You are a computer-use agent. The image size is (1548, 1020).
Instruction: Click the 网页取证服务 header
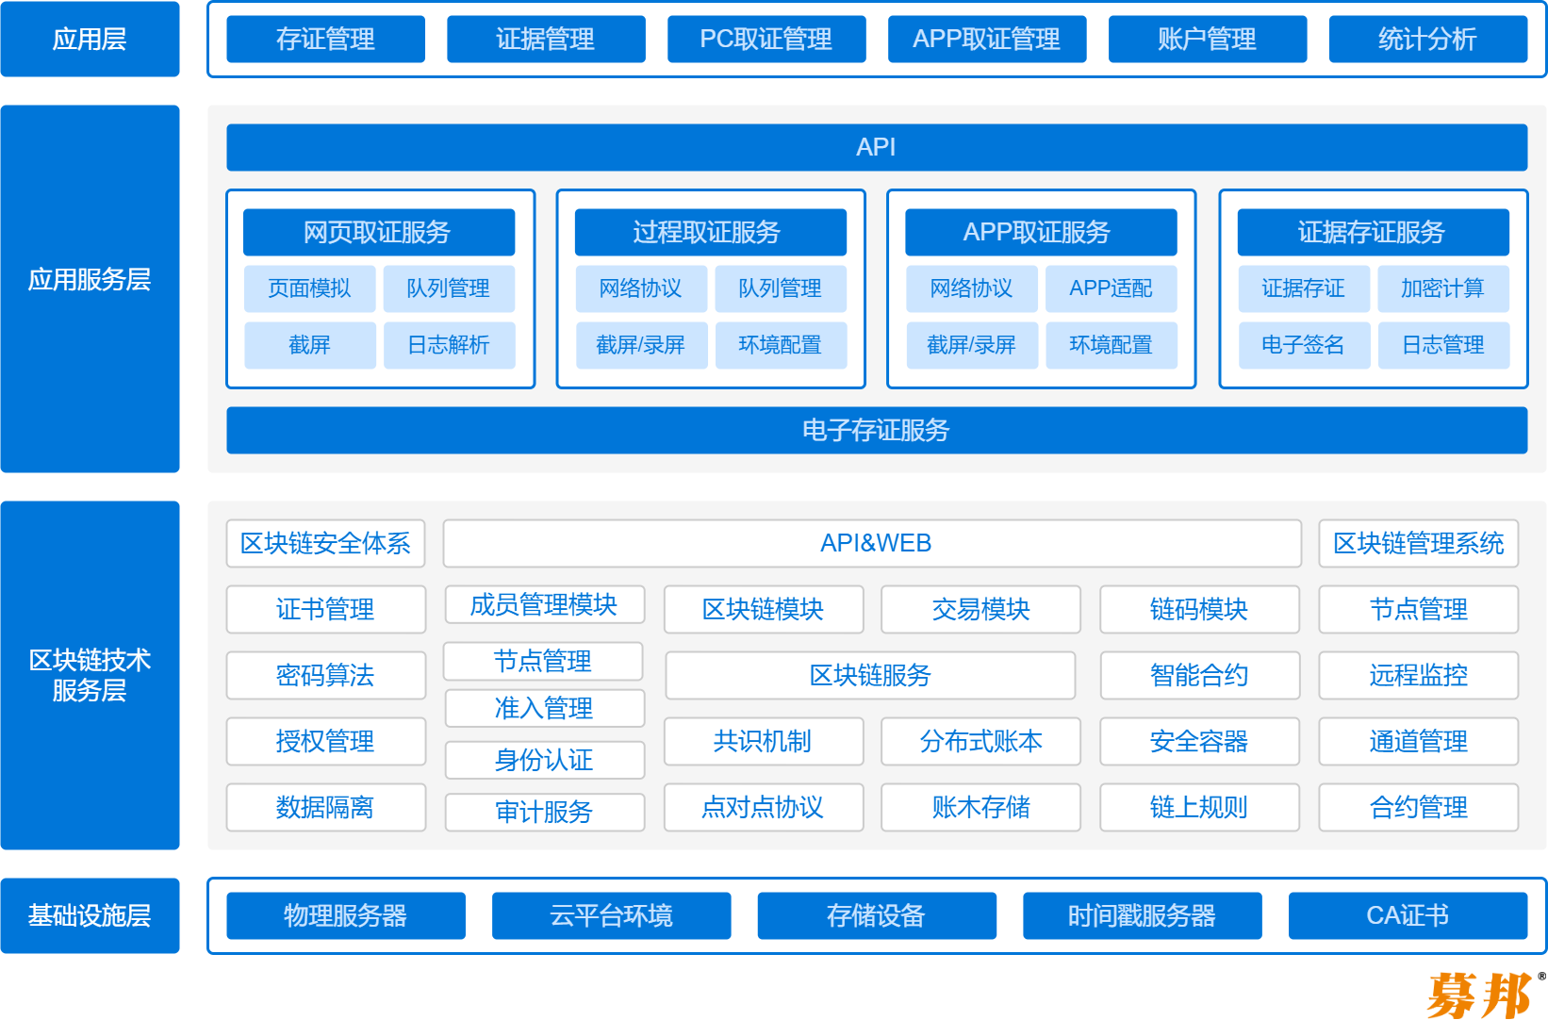[x=378, y=233]
